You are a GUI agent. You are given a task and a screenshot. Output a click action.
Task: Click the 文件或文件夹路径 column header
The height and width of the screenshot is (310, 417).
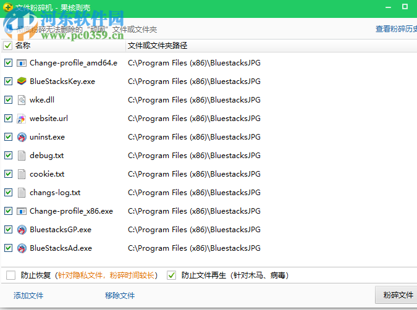[x=158, y=46]
